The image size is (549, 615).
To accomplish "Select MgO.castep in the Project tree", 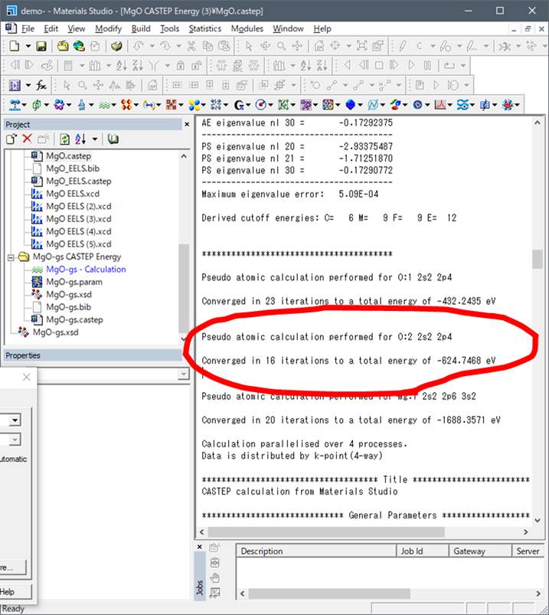I will [69, 156].
